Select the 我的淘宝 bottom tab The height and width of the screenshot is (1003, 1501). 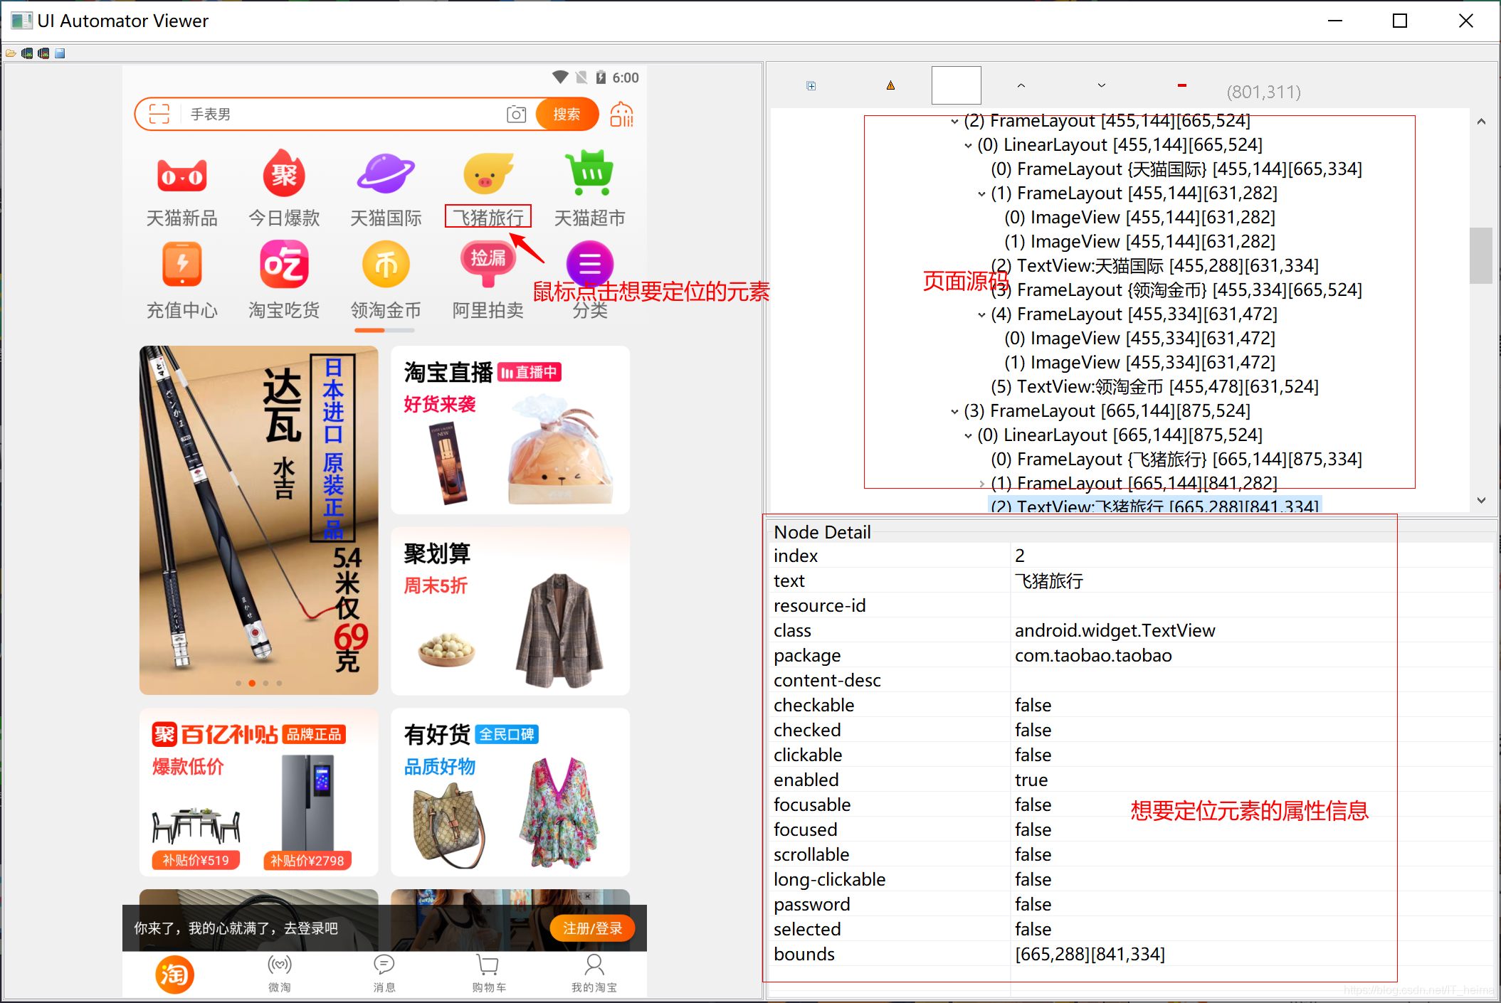tap(594, 974)
